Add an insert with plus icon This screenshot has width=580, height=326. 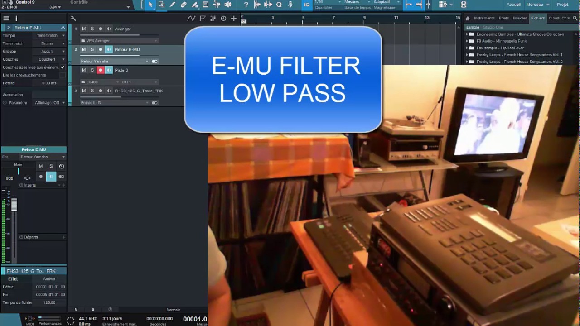pos(63,185)
